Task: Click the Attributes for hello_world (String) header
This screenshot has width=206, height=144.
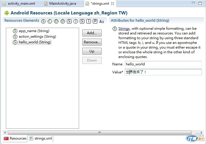Action: tap(140, 21)
